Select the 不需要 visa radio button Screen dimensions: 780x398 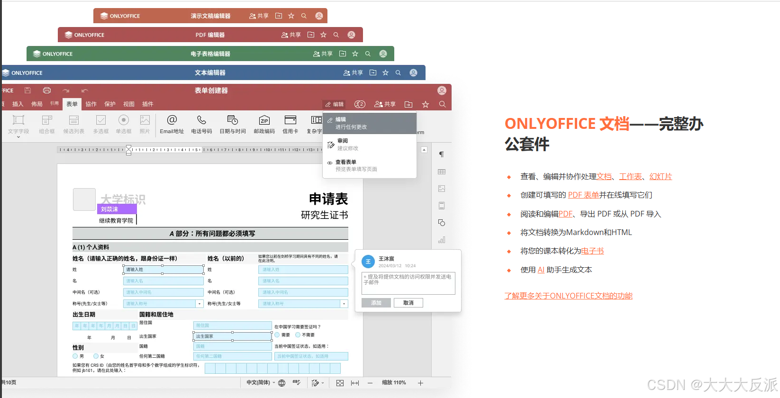[x=298, y=335]
